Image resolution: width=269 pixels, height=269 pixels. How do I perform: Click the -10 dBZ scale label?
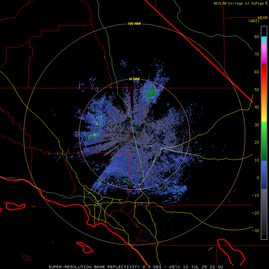coord(256,195)
